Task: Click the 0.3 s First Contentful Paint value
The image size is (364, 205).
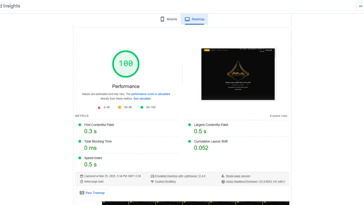Action: coord(90,131)
